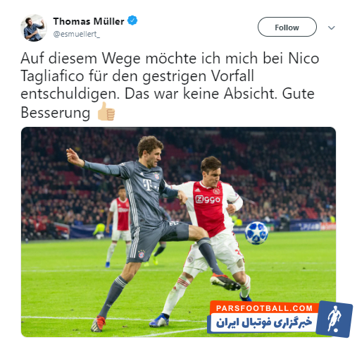Click the Ziggo sponsor logo on jersey
357x342 pixels.
208,200
